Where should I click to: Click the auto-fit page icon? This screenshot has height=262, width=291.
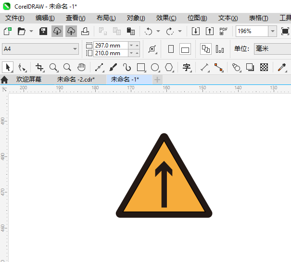[x=152, y=49]
